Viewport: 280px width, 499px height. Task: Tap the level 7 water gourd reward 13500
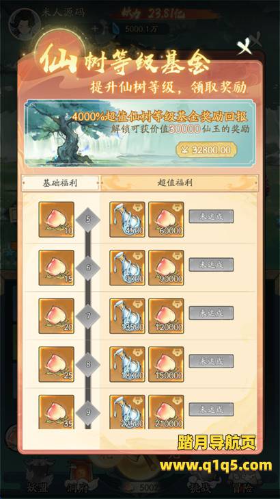127,316
